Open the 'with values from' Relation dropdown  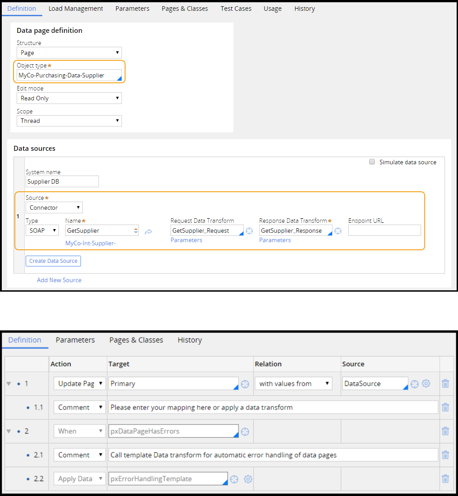coord(293,383)
